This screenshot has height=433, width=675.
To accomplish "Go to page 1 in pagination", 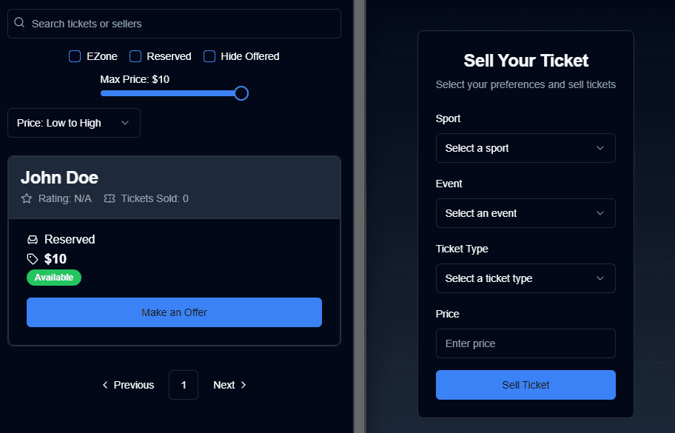I will 184,385.
